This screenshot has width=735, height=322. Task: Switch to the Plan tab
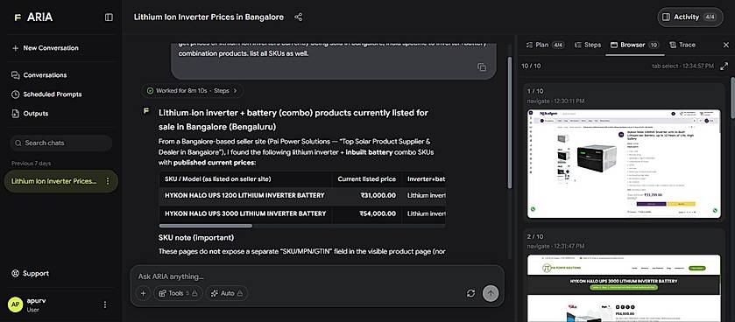click(x=545, y=45)
